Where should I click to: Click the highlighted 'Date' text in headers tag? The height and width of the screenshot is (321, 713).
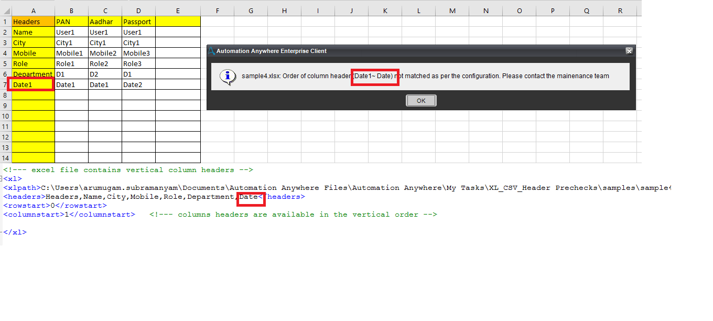click(x=249, y=197)
